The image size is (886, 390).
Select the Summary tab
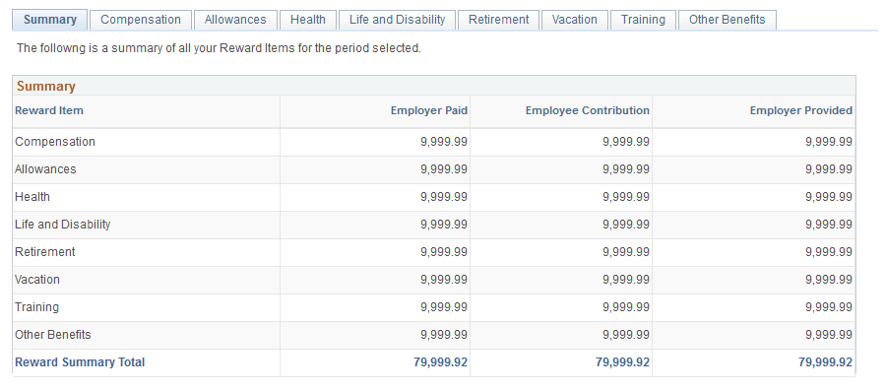(x=50, y=20)
